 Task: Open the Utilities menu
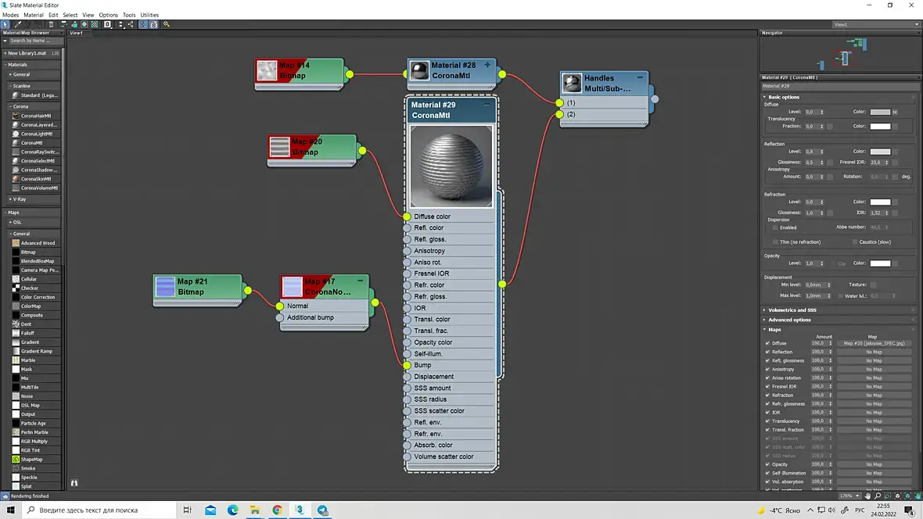point(149,15)
